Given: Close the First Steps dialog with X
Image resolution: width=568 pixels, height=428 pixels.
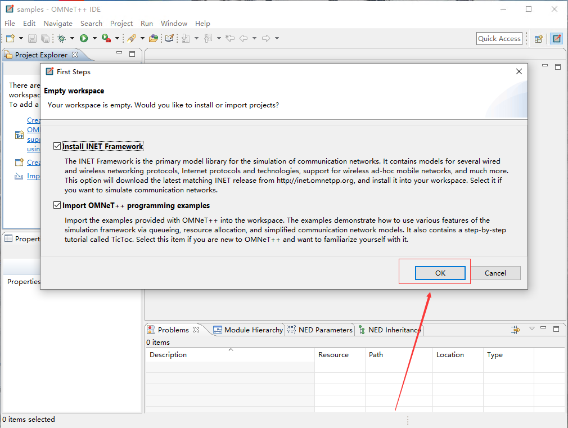Looking at the screenshot, I should tap(519, 71).
